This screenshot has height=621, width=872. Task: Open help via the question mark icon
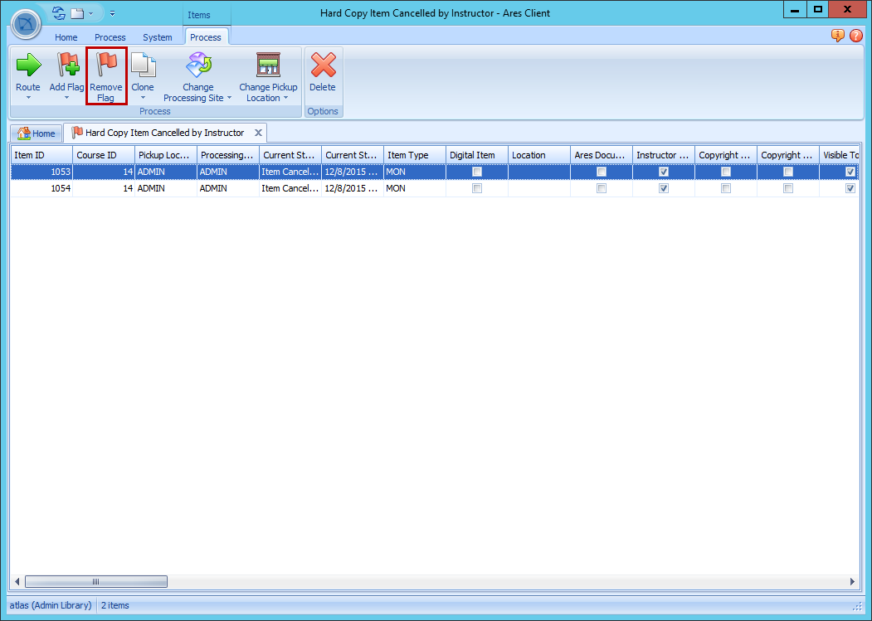pyautogui.click(x=855, y=36)
